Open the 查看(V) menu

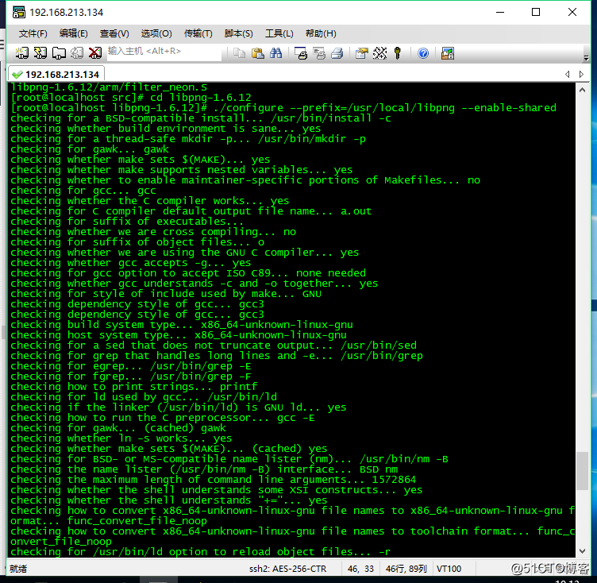click(114, 33)
